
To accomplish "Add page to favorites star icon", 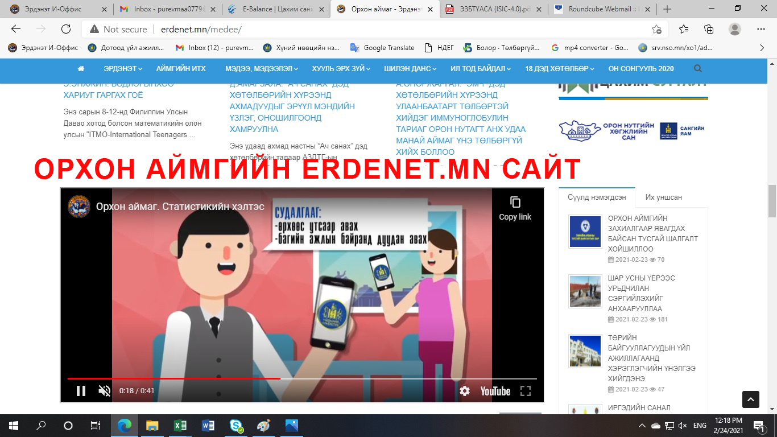I will [x=656, y=30].
